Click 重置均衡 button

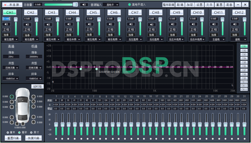pyautogui.click(x=13, y=138)
